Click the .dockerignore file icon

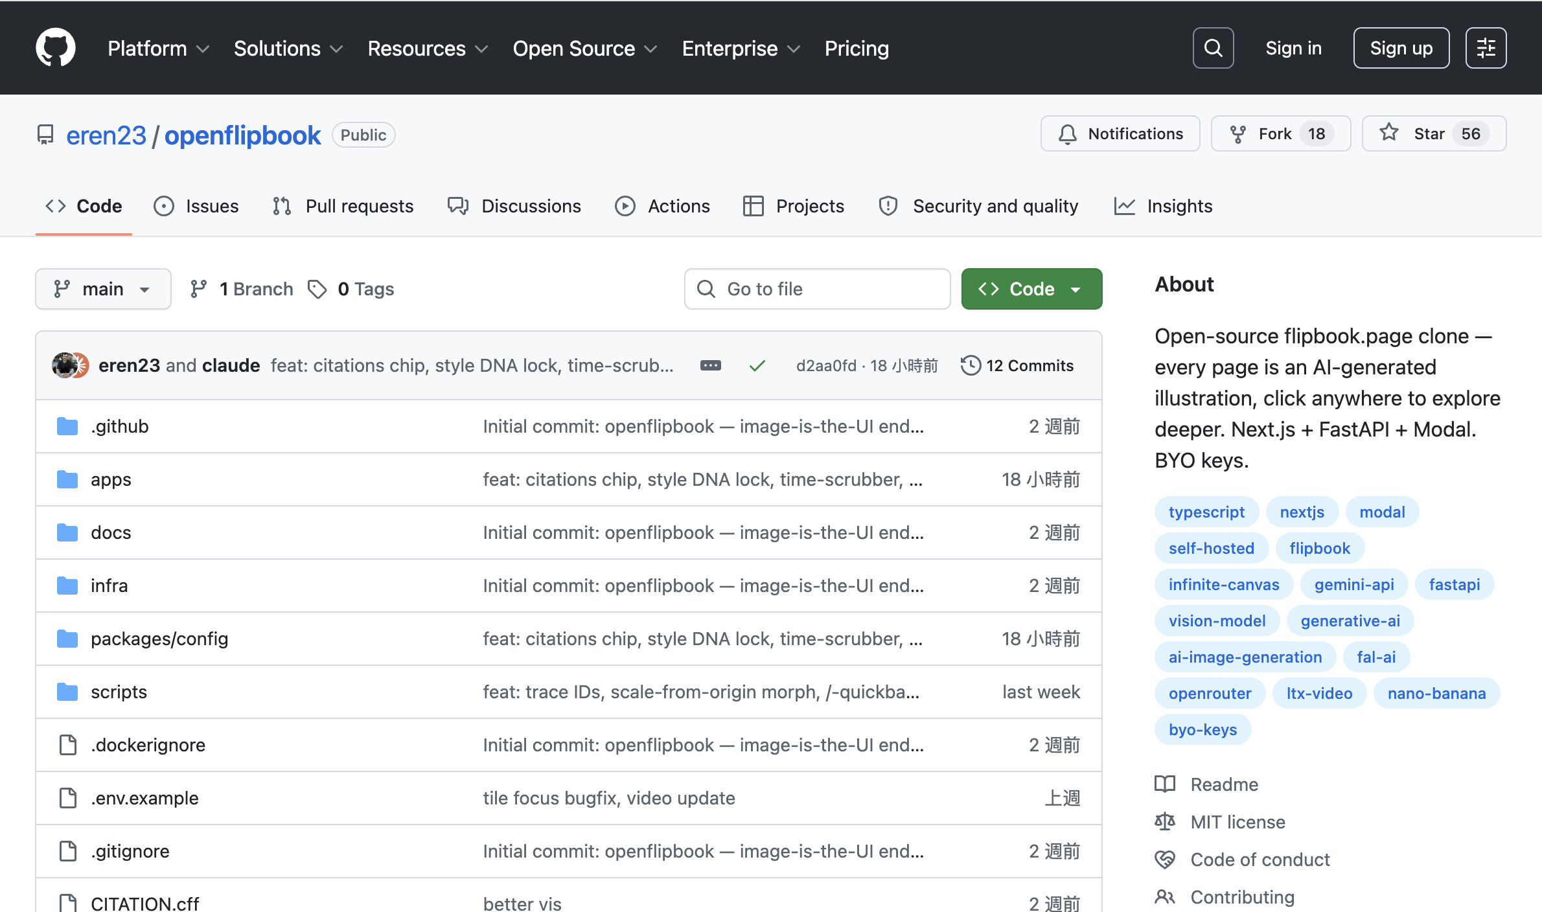pos(67,745)
